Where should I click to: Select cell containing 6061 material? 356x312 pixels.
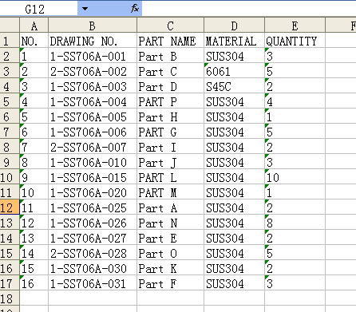[235, 71]
